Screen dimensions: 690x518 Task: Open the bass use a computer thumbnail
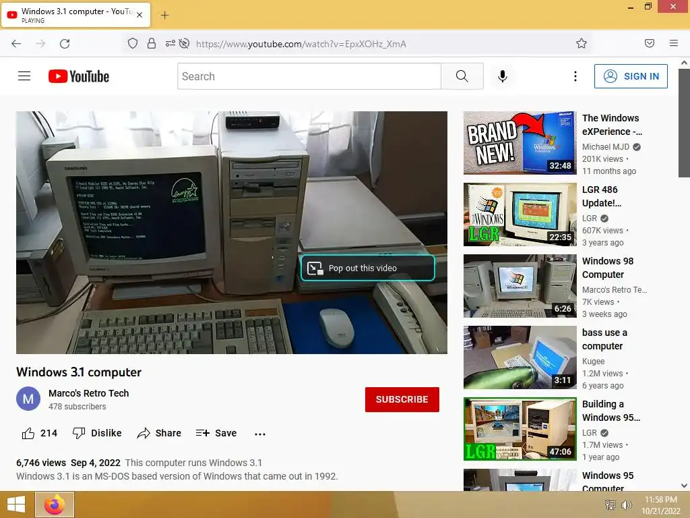520,357
